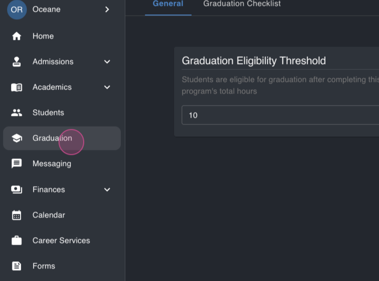
Task: Click the Career Services briefcase icon
Action: [17, 240]
